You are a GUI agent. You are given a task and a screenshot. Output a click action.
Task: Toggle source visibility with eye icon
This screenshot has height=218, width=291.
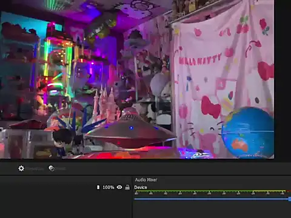point(119,187)
